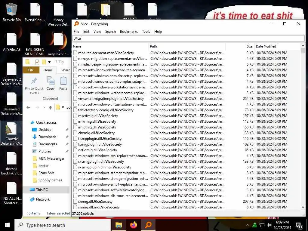The image size is (308, 231).
Task: Click the Paste icon in Explorer ribbon
Action: [x=63, y=83]
